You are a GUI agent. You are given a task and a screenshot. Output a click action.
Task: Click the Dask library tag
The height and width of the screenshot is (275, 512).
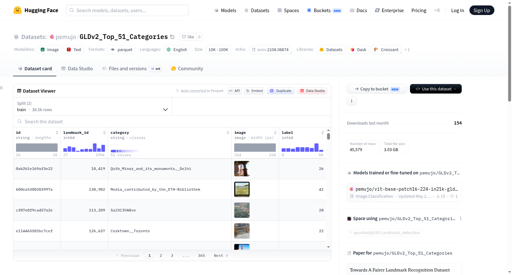[358, 50]
